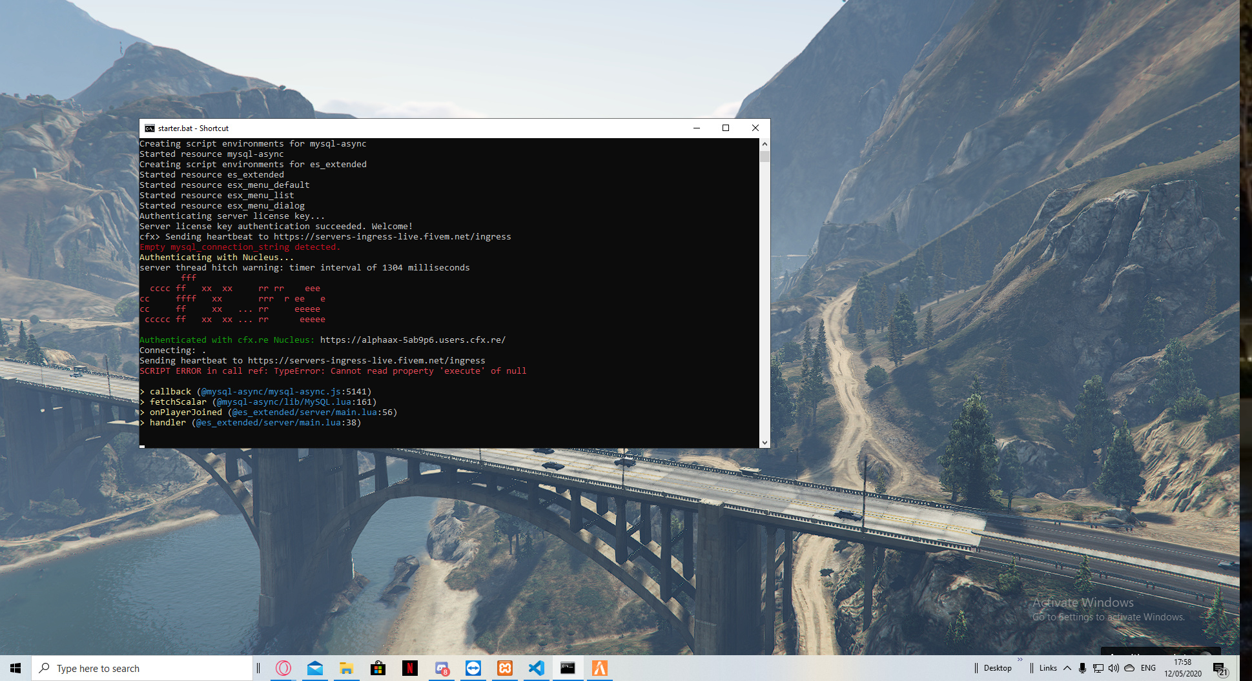Launch Netflix from taskbar
The width and height of the screenshot is (1252, 681).
coord(410,668)
